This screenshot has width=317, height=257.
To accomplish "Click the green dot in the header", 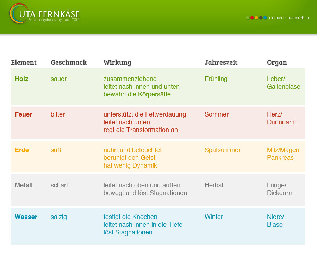I will coord(248,18).
